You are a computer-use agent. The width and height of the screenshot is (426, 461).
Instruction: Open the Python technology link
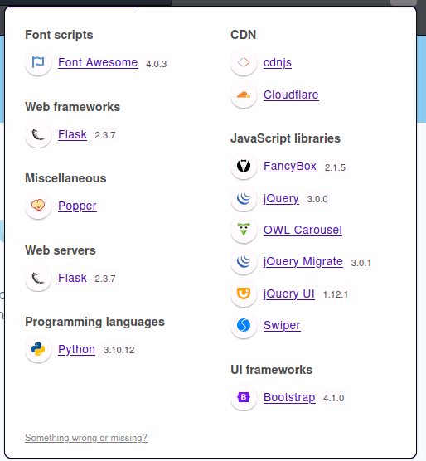(x=77, y=349)
